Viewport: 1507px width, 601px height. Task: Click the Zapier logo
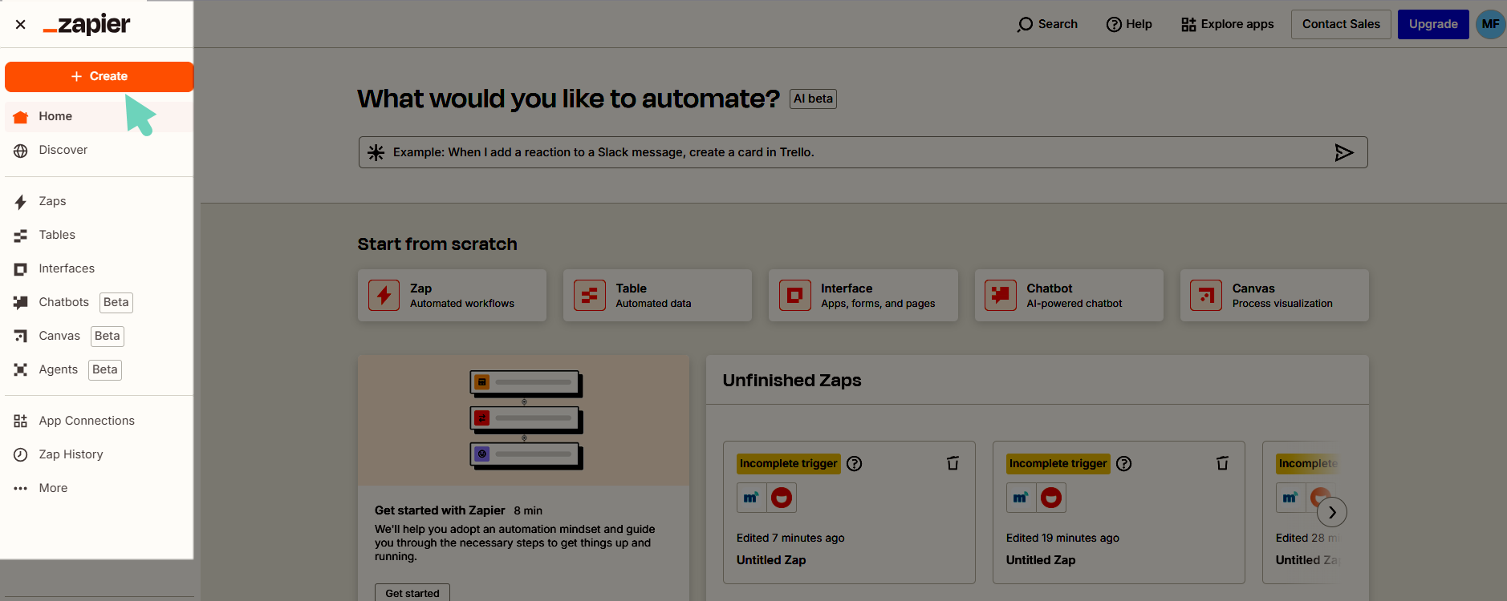tap(87, 25)
